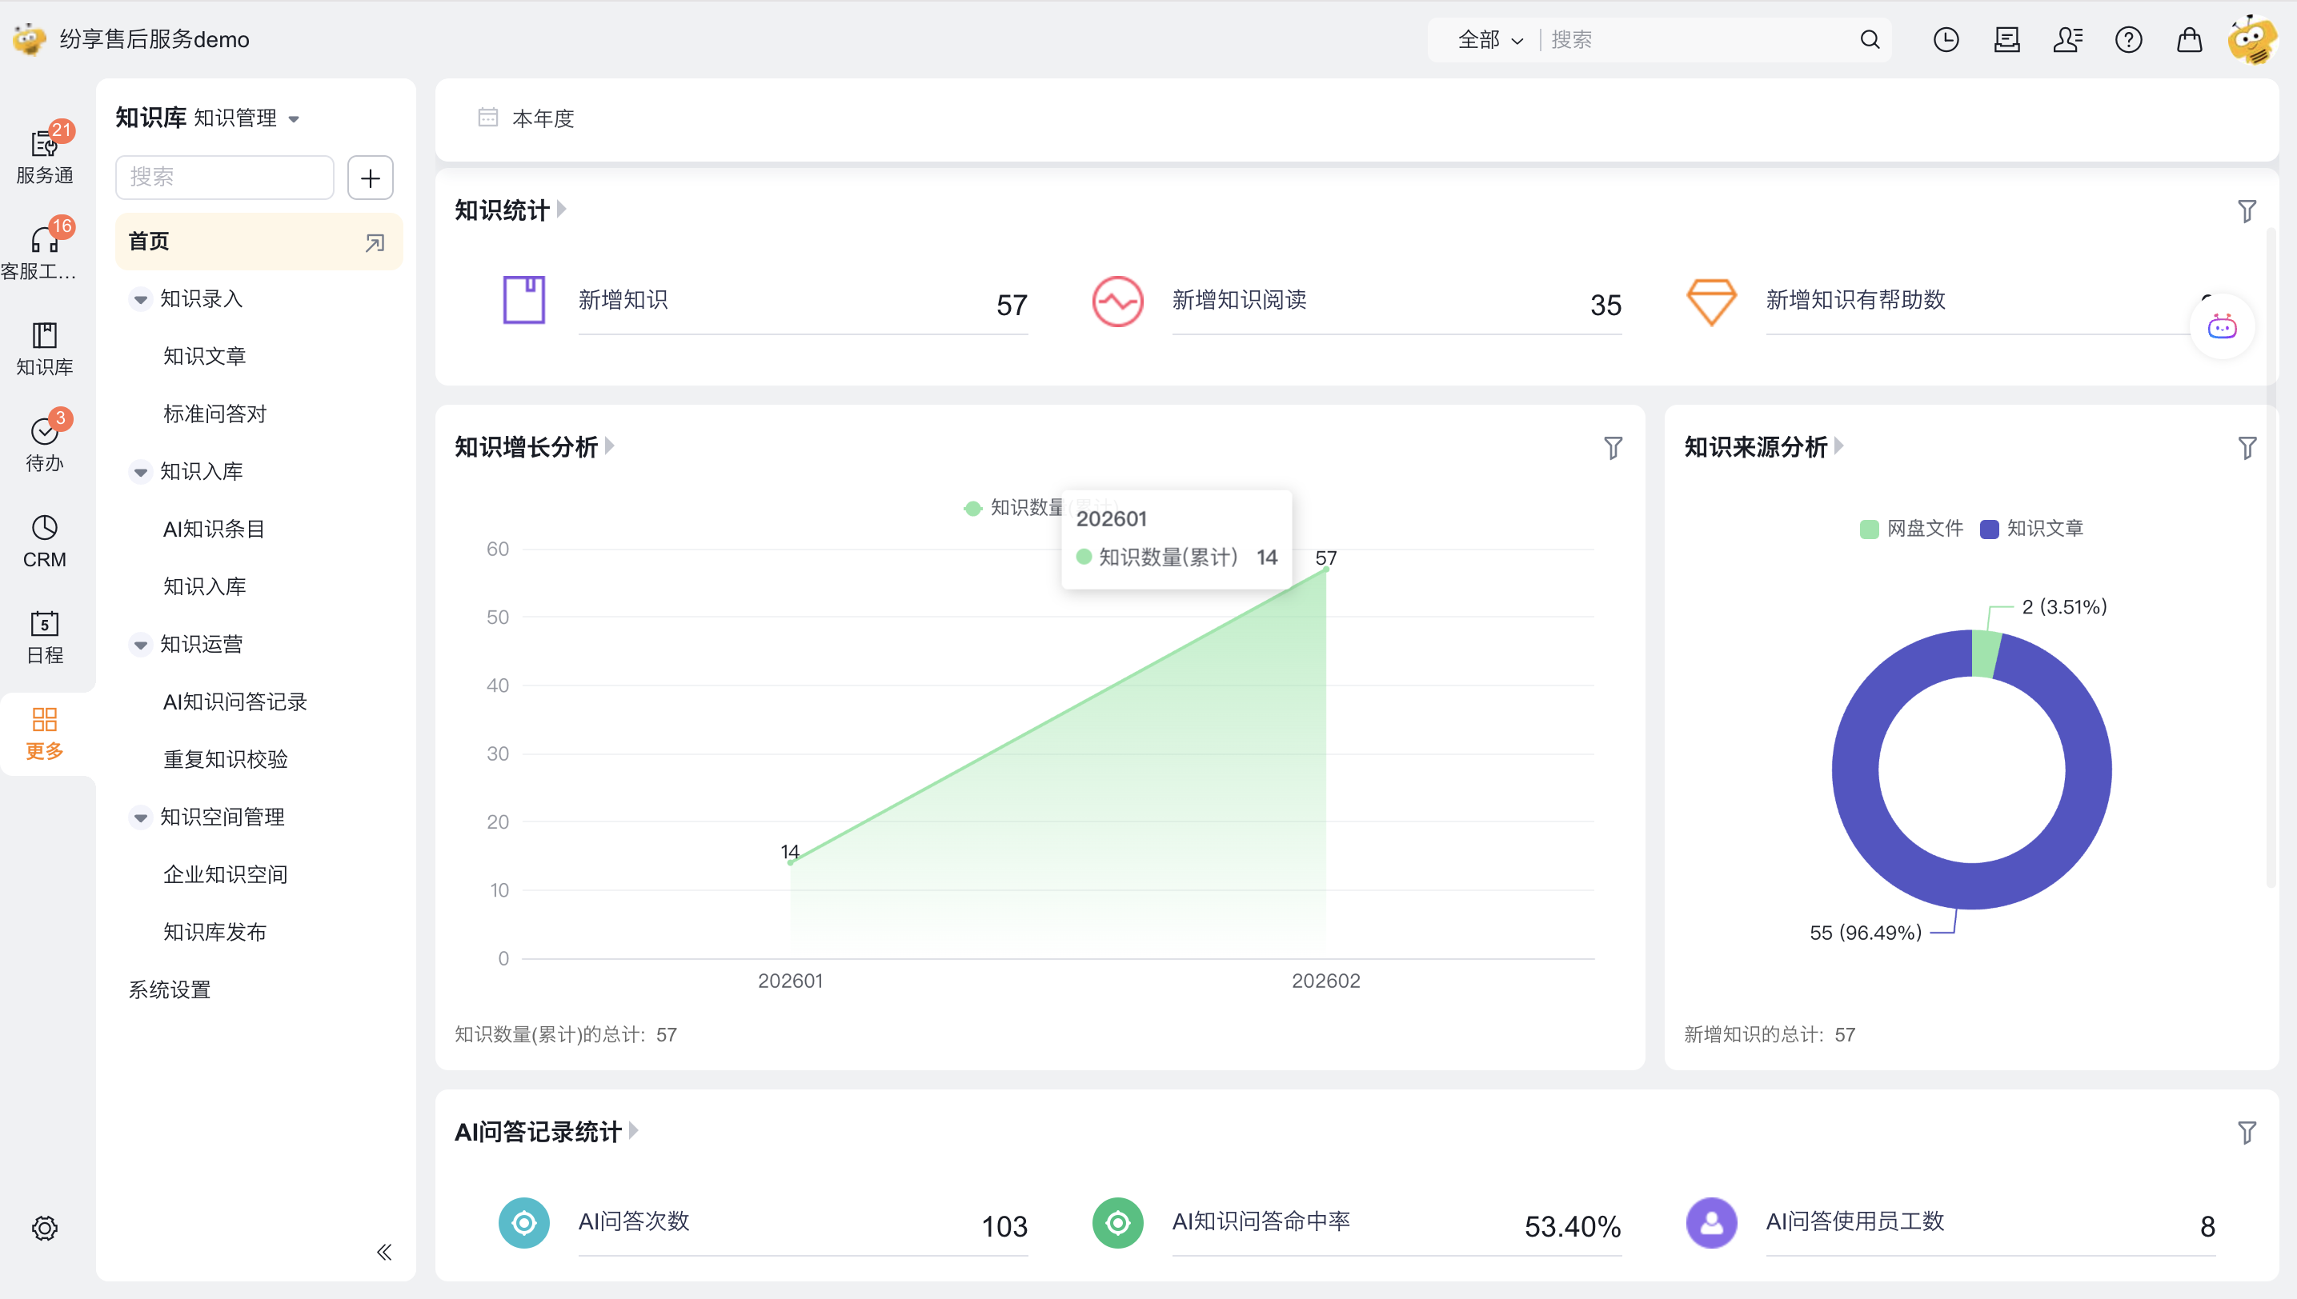Click the knowledge base search input field
The height and width of the screenshot is (1299, 2297).
(x=224, y=178)
